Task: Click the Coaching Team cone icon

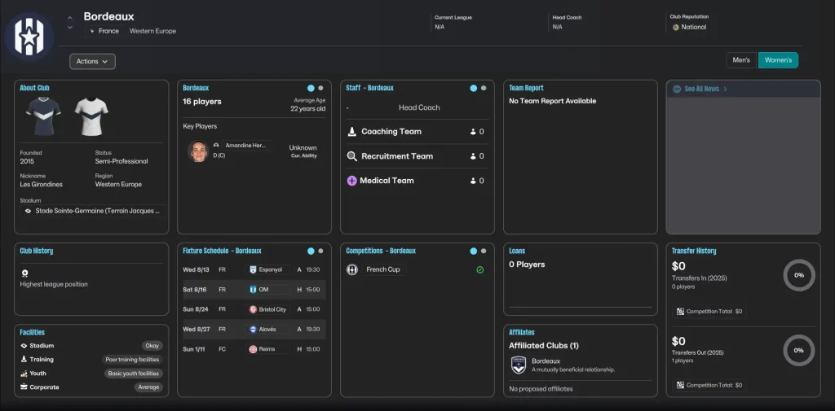Action: point(351,131)
